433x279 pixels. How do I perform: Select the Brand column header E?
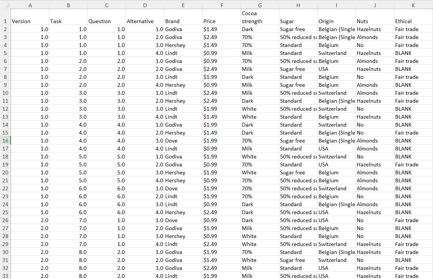183,5
